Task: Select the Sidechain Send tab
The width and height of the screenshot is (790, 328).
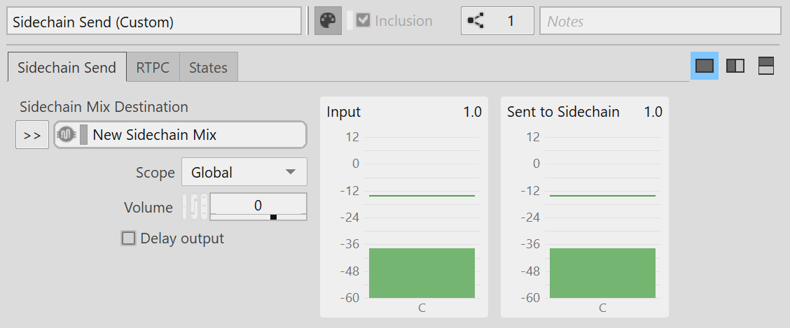Action: [67, 68]
